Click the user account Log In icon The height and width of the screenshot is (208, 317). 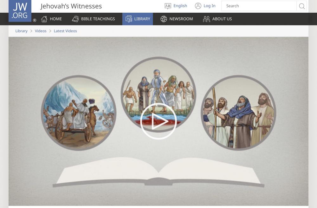point(198,6)
